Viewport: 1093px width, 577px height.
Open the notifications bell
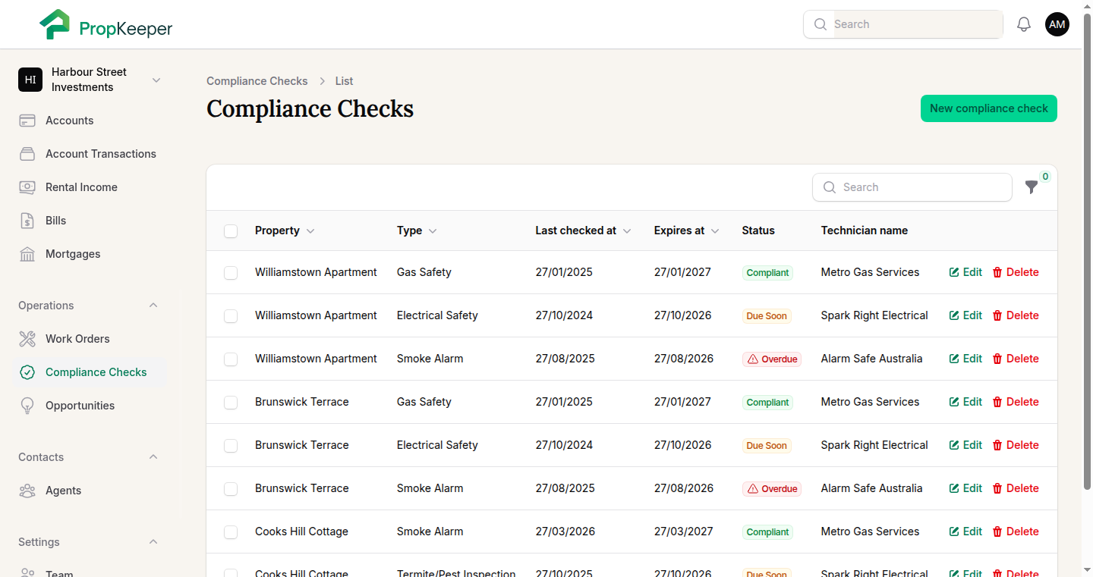coord(1024,24)
